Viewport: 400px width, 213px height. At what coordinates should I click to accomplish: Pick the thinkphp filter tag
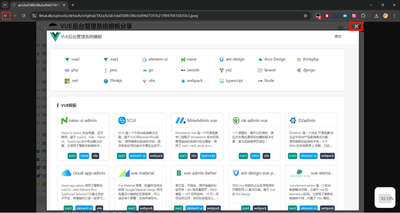point(308,59)
